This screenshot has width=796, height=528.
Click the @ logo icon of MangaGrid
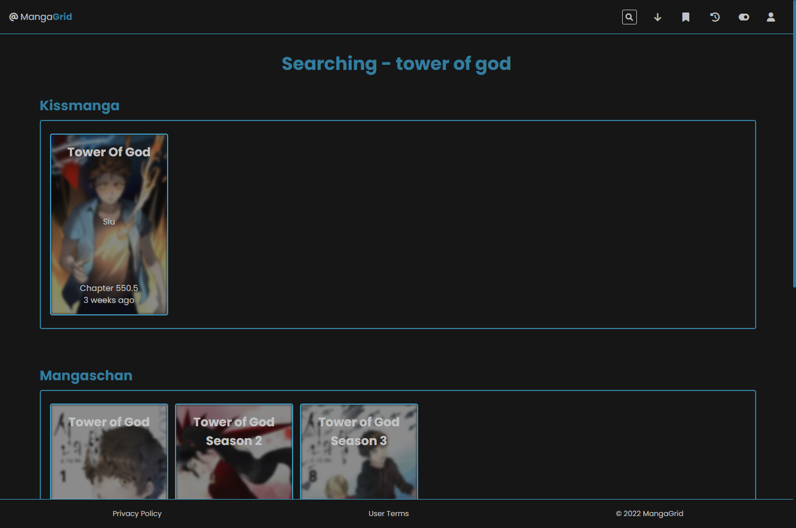tap(12, 16)
